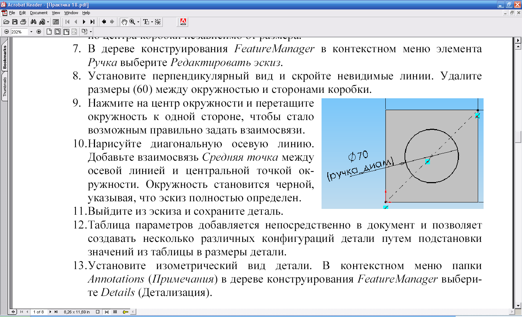Go to first page in status bar
The height and width of the screenshot is (317, 522).
point(21,312)
